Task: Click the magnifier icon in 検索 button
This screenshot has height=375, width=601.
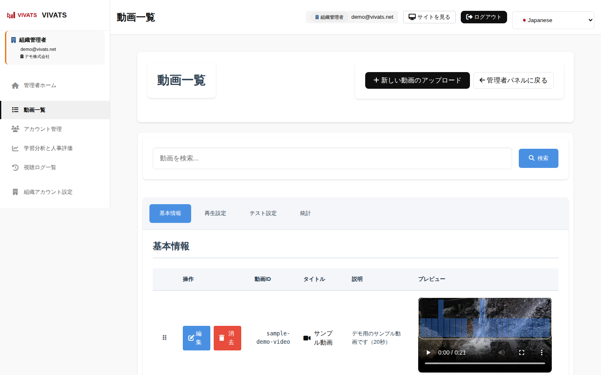Action: [x=532, y=158]
